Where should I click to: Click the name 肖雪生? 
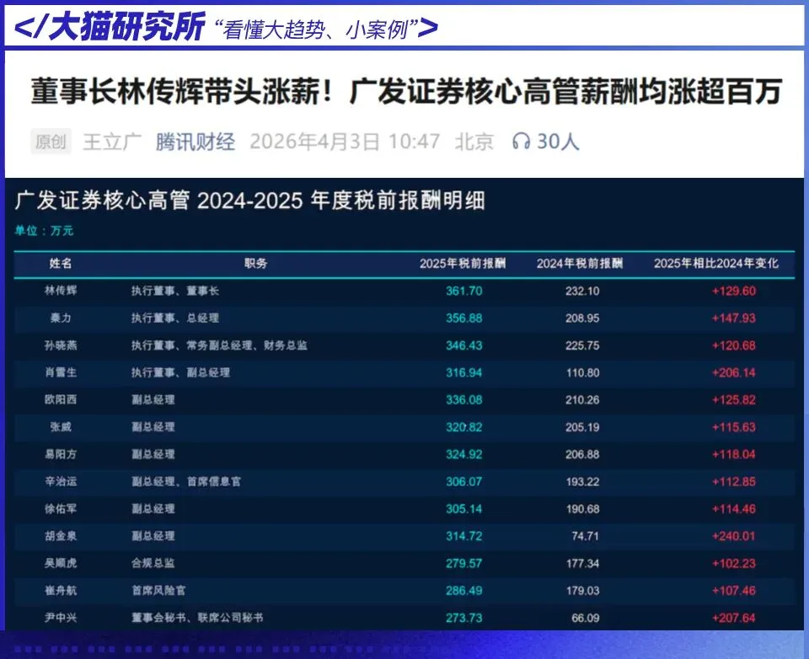[x=61, y=372]
